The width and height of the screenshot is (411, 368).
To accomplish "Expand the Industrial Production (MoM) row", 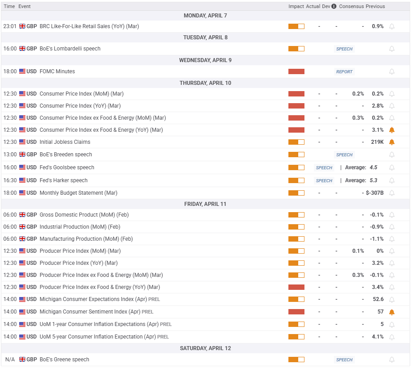I will click(80, 227).
